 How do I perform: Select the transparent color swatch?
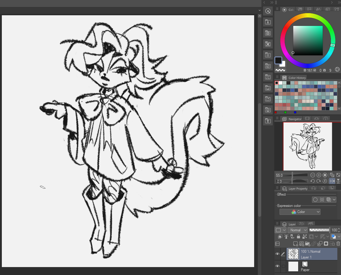280,70
